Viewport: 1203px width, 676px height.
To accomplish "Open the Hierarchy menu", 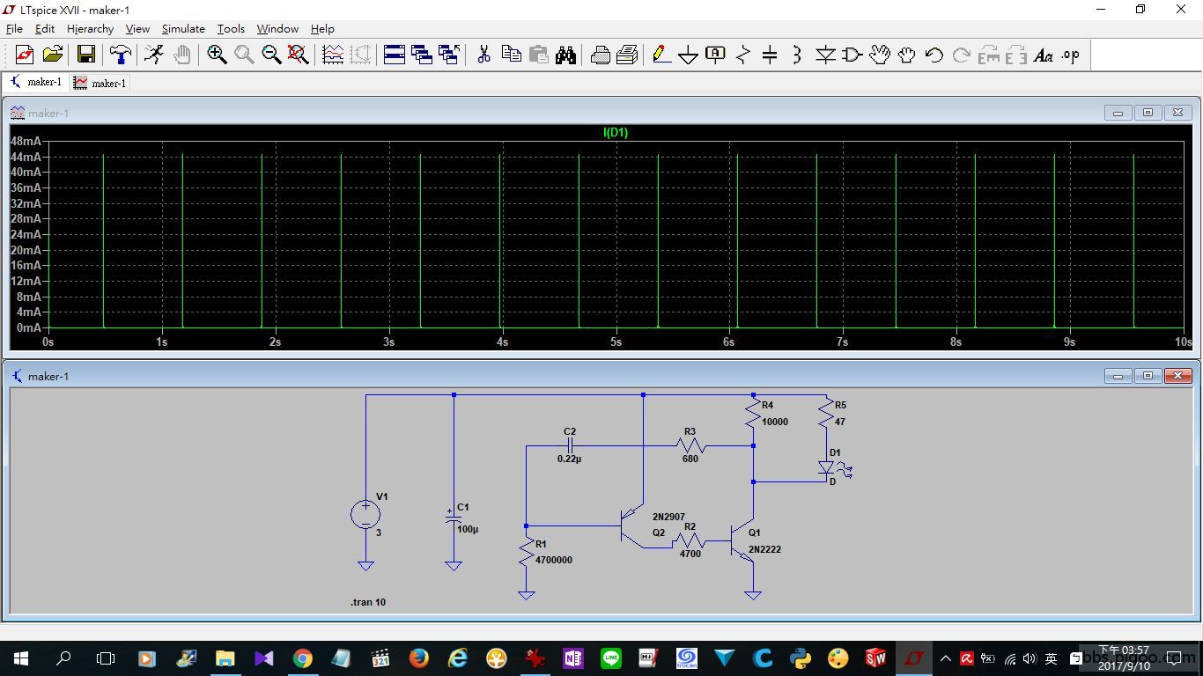I will [90, 29].
